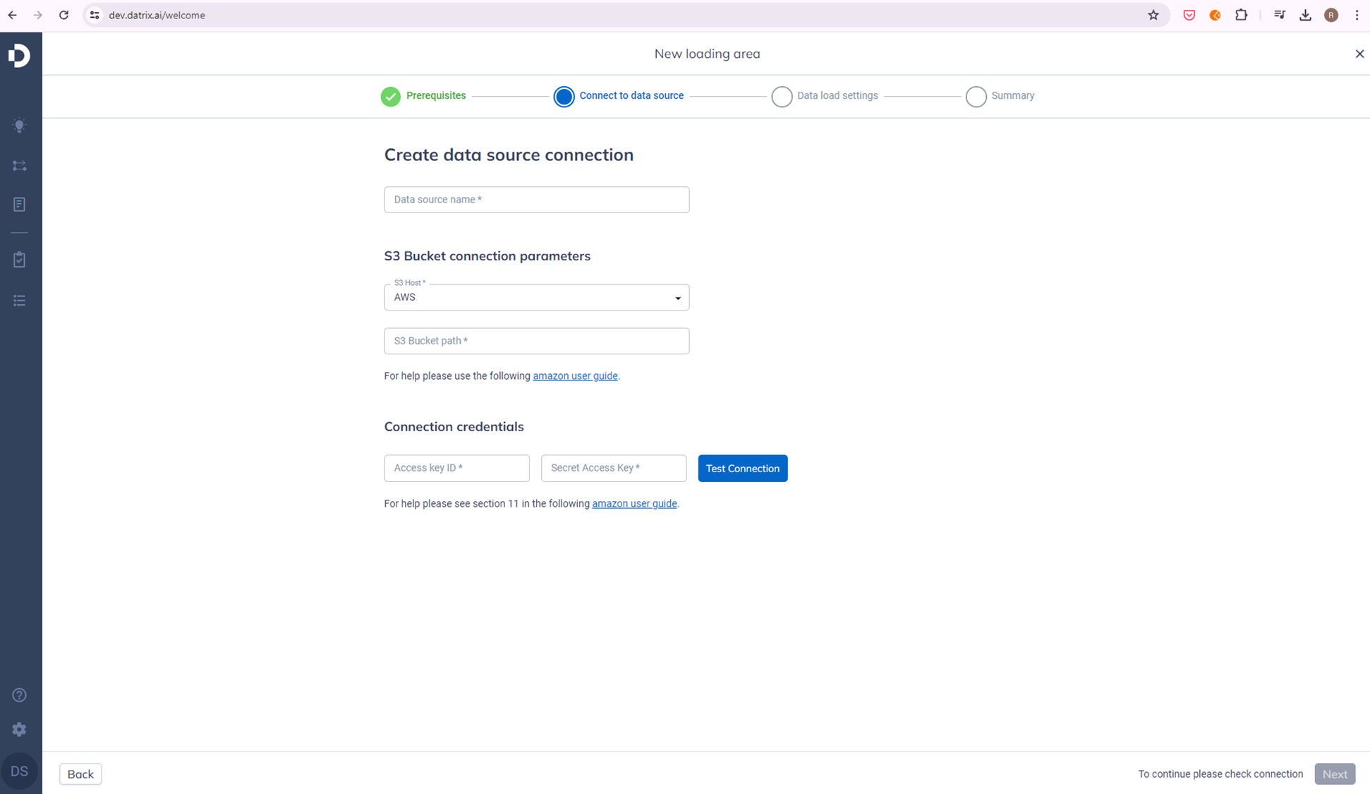Image resolution: width=1370 pixels, height=794 pixels.
Task: Click the Datrix logo icon in sidebar
Action: (20, 55)
